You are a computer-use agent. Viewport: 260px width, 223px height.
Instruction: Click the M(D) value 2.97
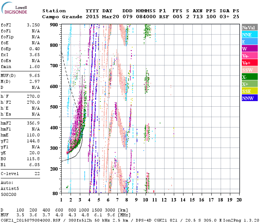click(x=35, y=82)
